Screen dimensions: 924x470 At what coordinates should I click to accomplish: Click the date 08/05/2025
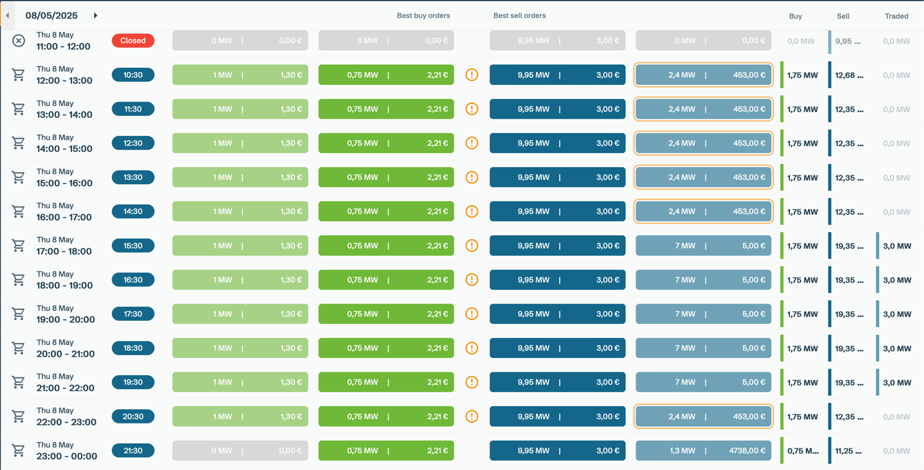pos(52,15)
